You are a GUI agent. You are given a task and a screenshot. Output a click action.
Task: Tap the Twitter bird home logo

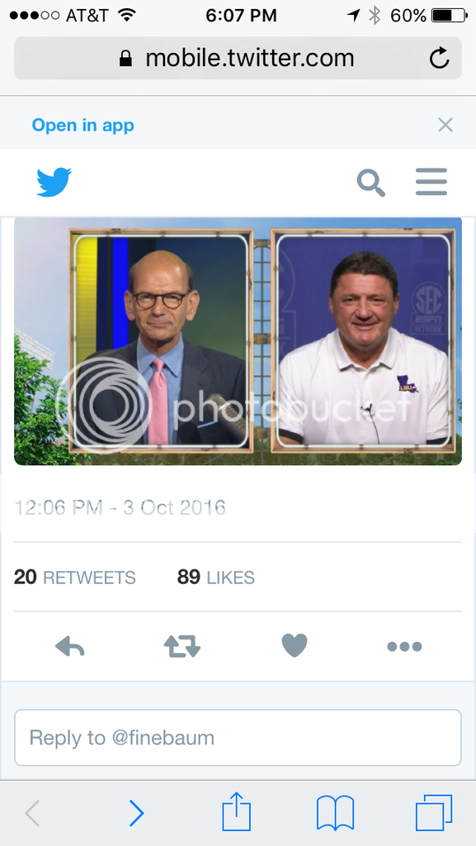point(54,182)
